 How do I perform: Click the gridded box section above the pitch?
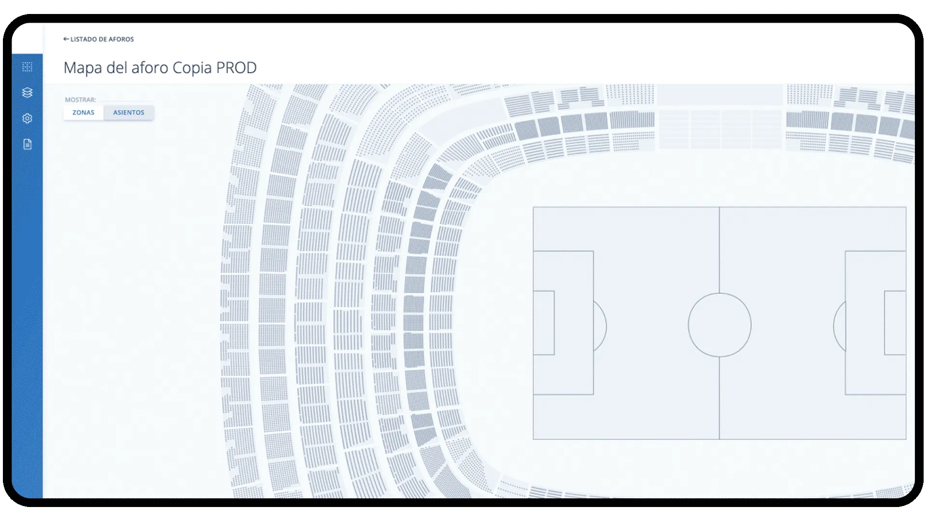(x=719, y=129)
